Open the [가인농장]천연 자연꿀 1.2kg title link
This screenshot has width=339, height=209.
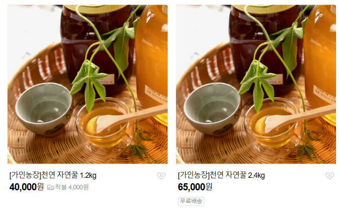[x=53, y=175]
